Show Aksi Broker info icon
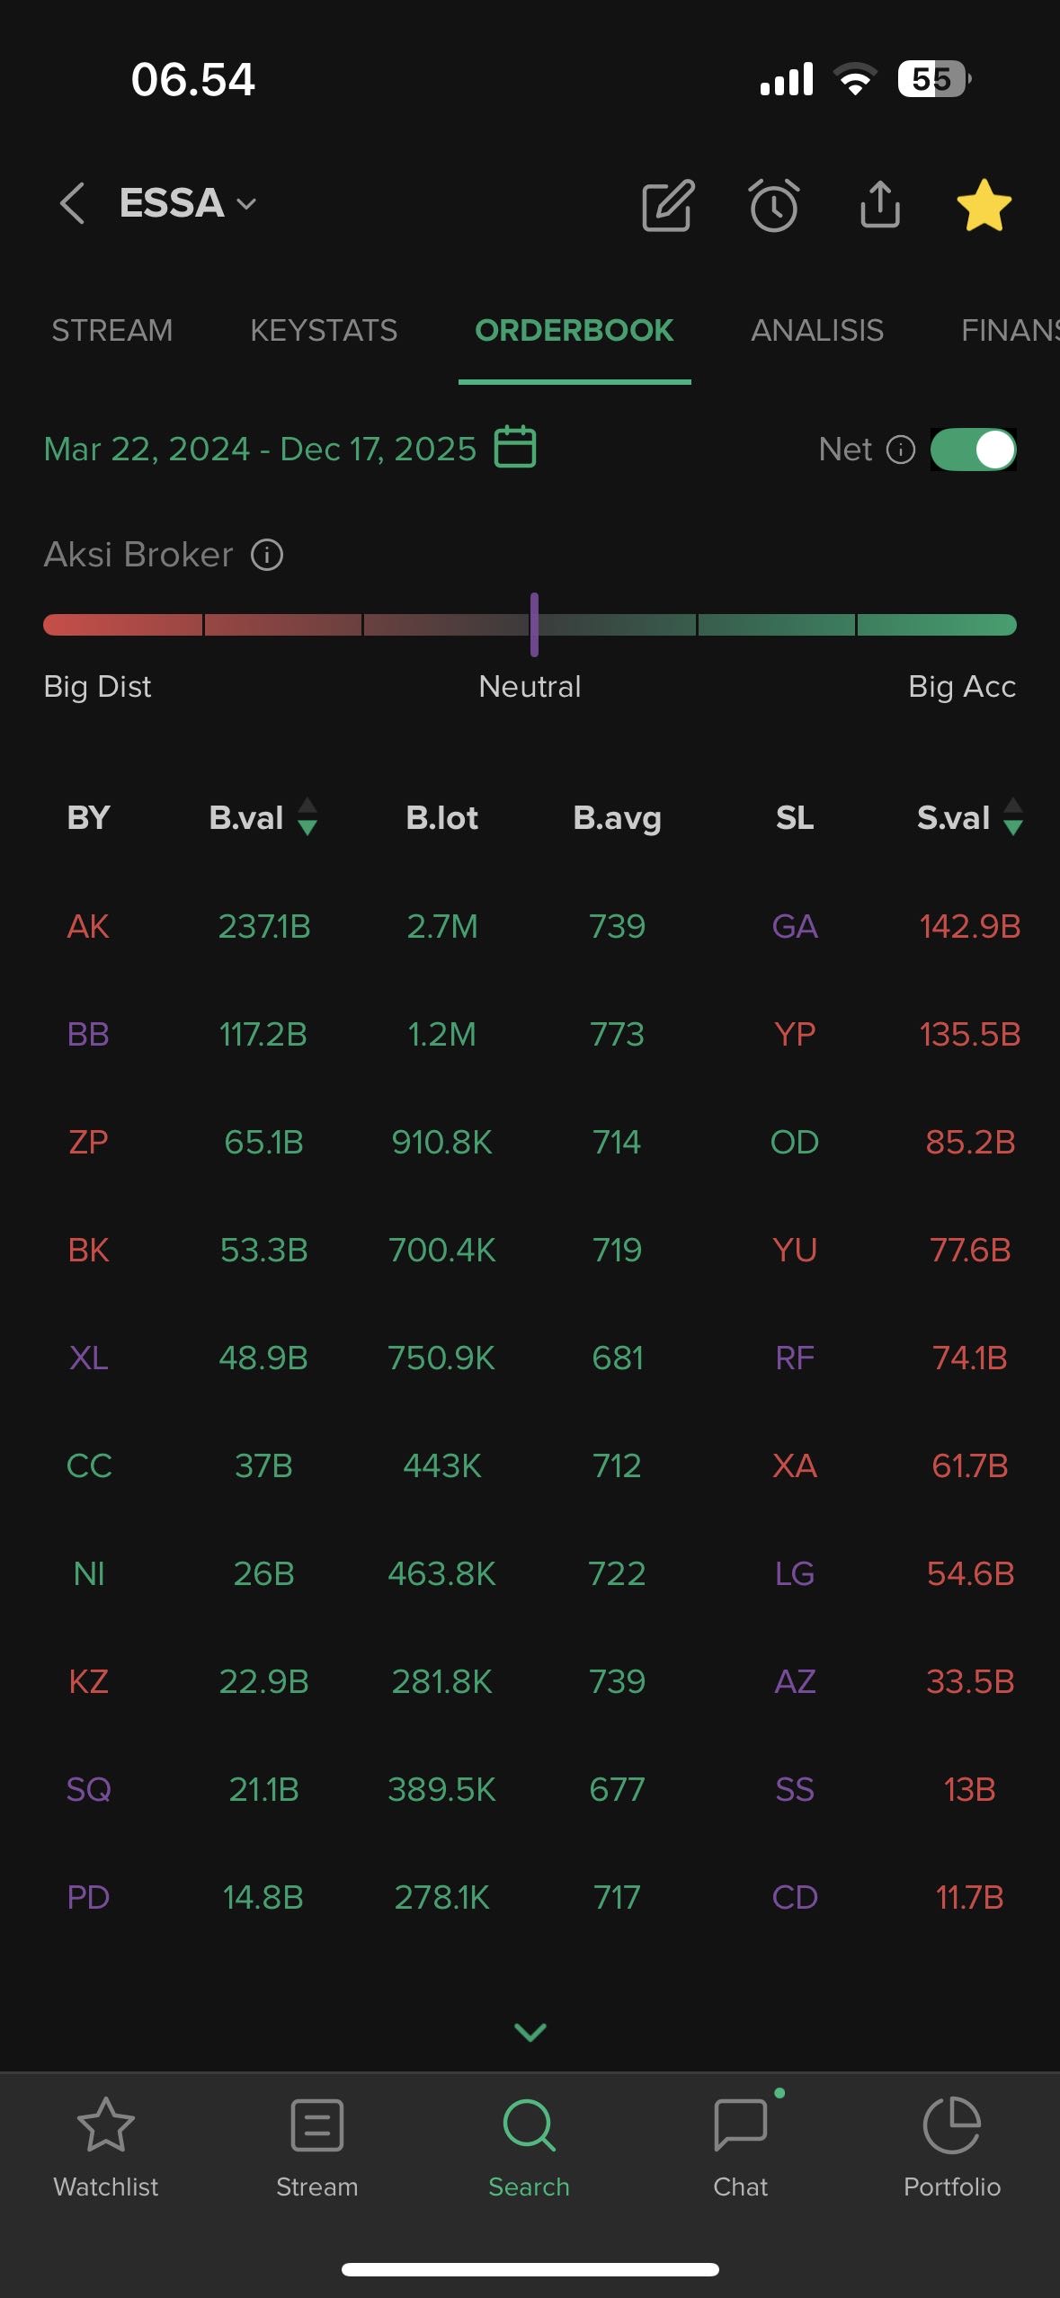This screenshot has width=1060, height=2298. click(267, 555)
